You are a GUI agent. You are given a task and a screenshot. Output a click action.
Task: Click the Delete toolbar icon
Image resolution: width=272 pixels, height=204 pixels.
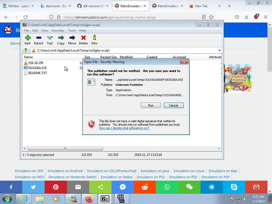(83, 40)
